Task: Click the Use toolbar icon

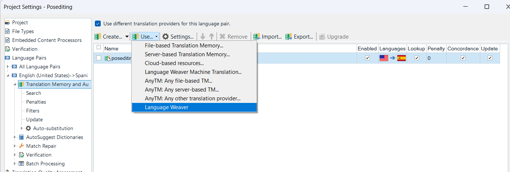Action: tap(136, 36)
